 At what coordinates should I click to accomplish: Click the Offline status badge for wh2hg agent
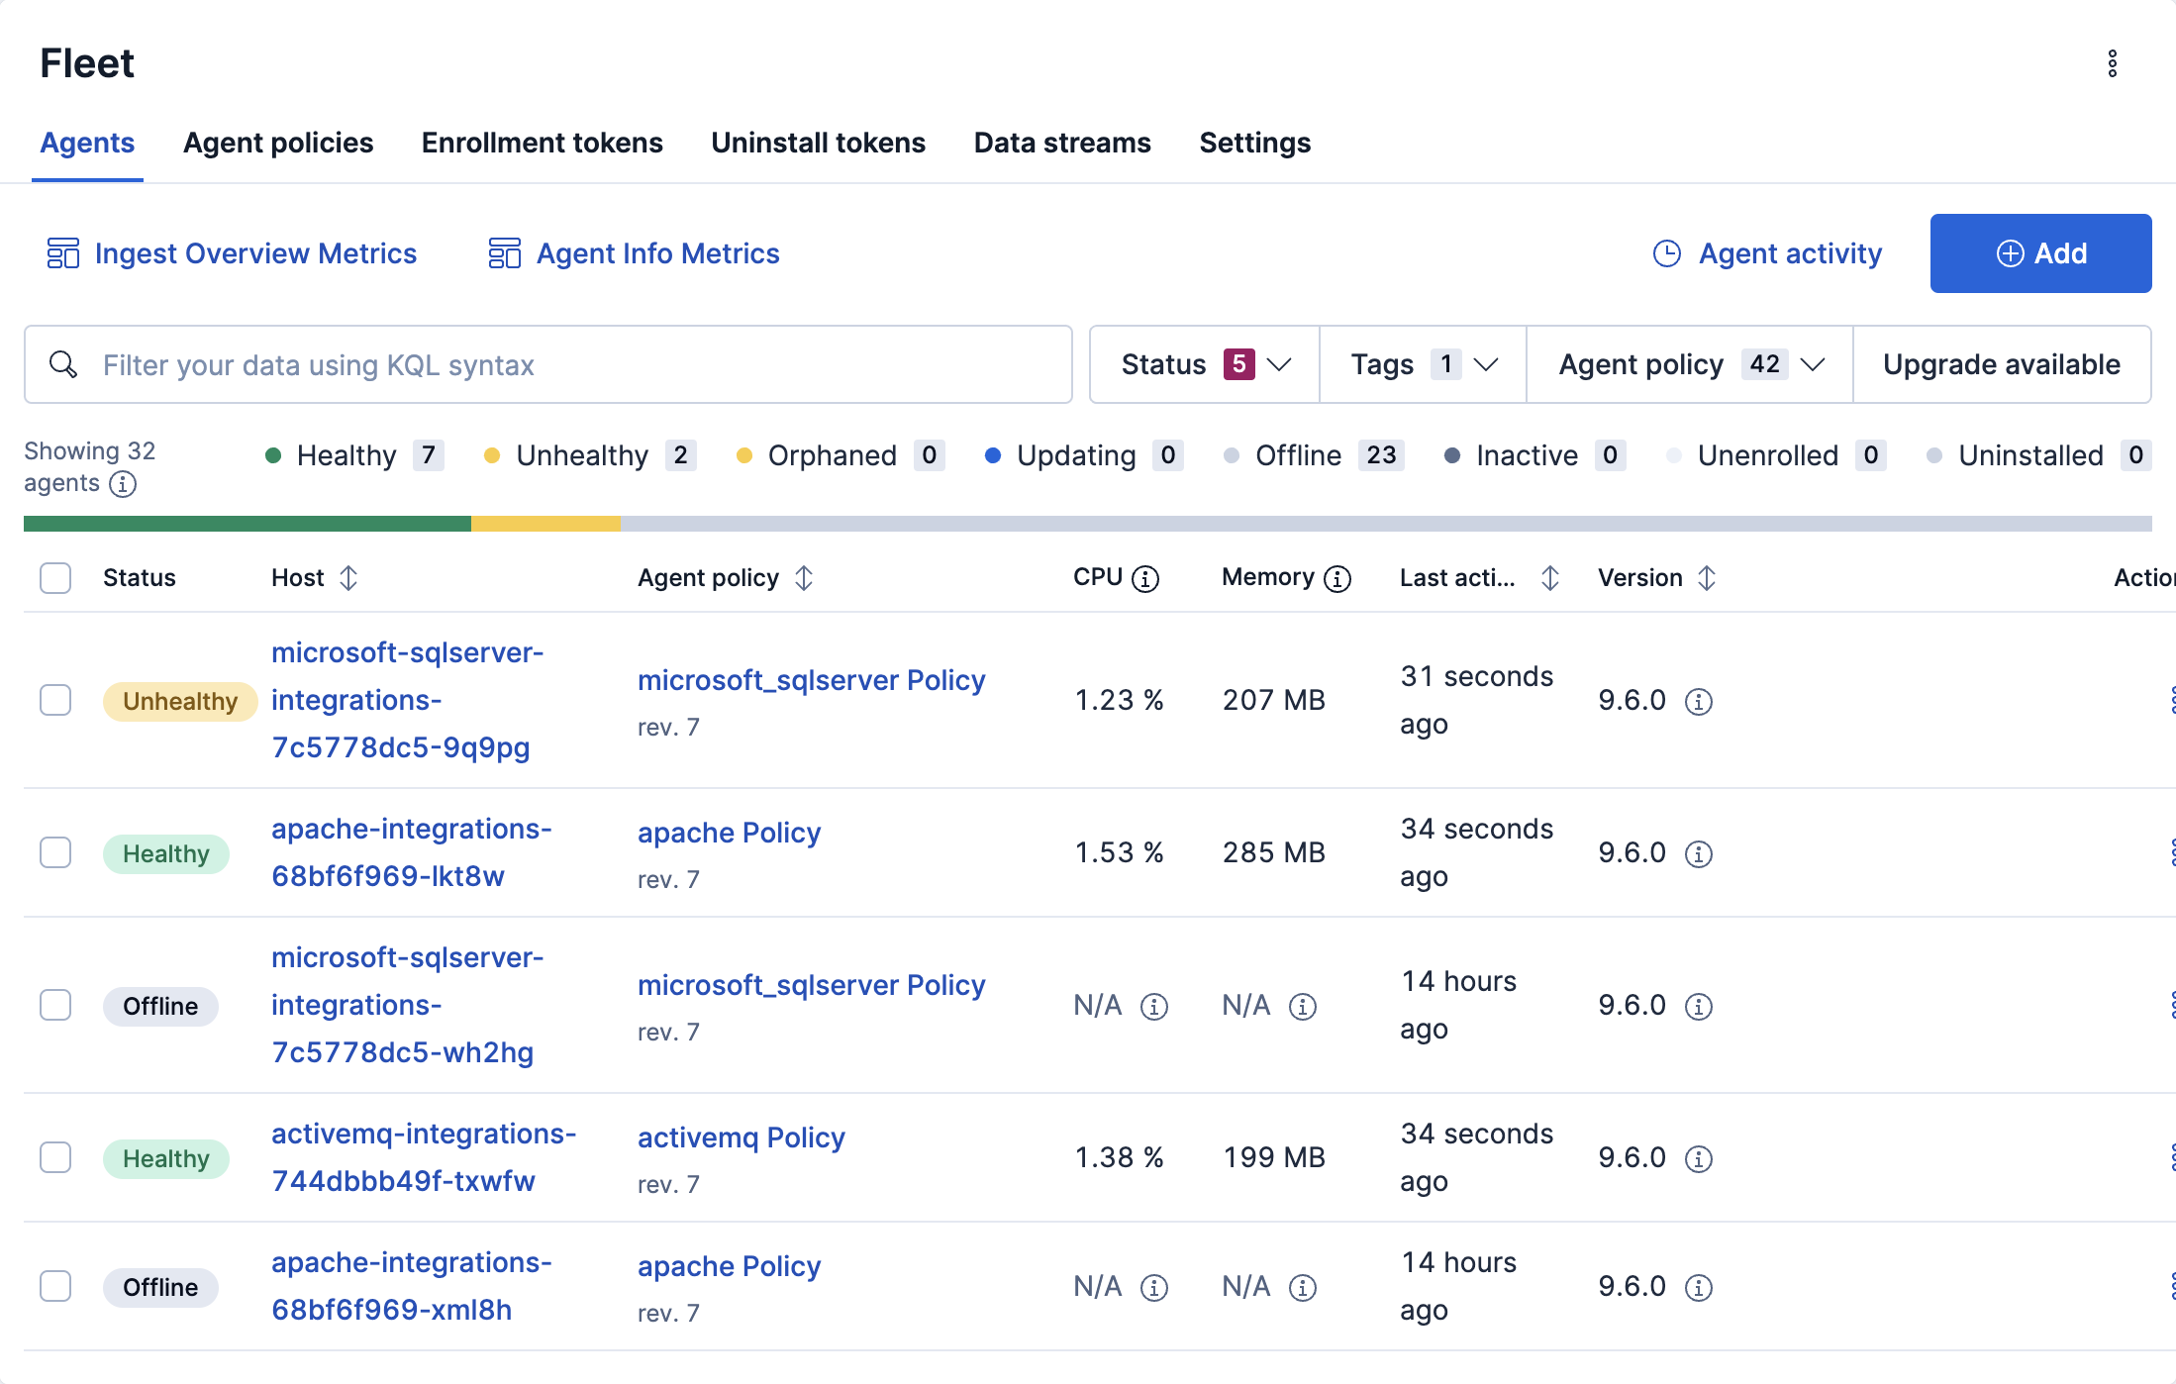(x=160, y=1006)
